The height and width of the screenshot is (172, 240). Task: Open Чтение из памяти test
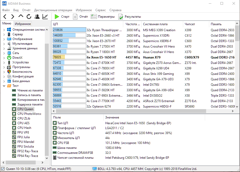coord(30,90)
